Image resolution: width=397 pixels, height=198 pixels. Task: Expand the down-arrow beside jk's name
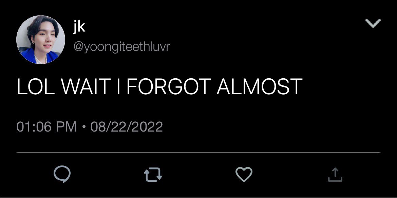[373, 23]
